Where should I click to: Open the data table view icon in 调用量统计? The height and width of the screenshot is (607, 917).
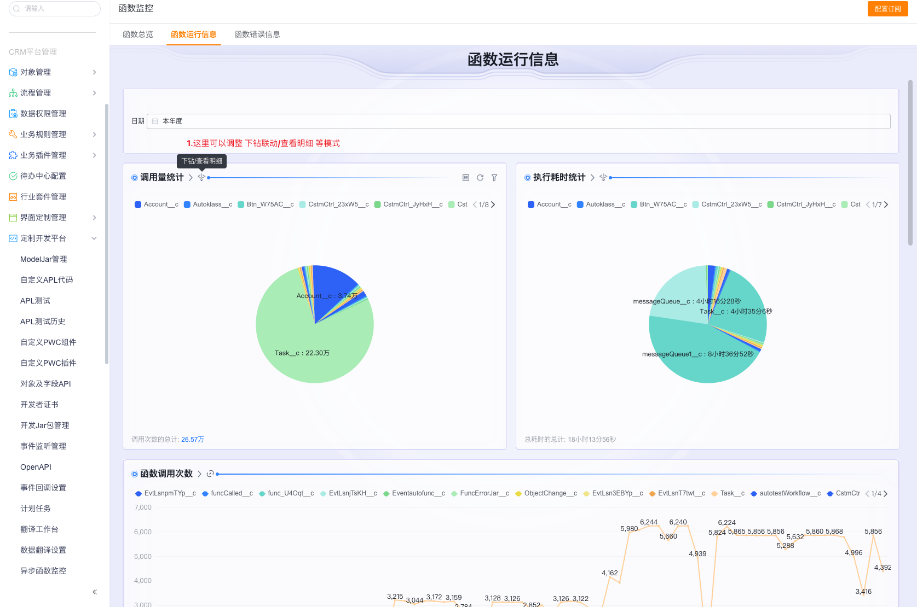pyautogui.click(x=466, y=178)
